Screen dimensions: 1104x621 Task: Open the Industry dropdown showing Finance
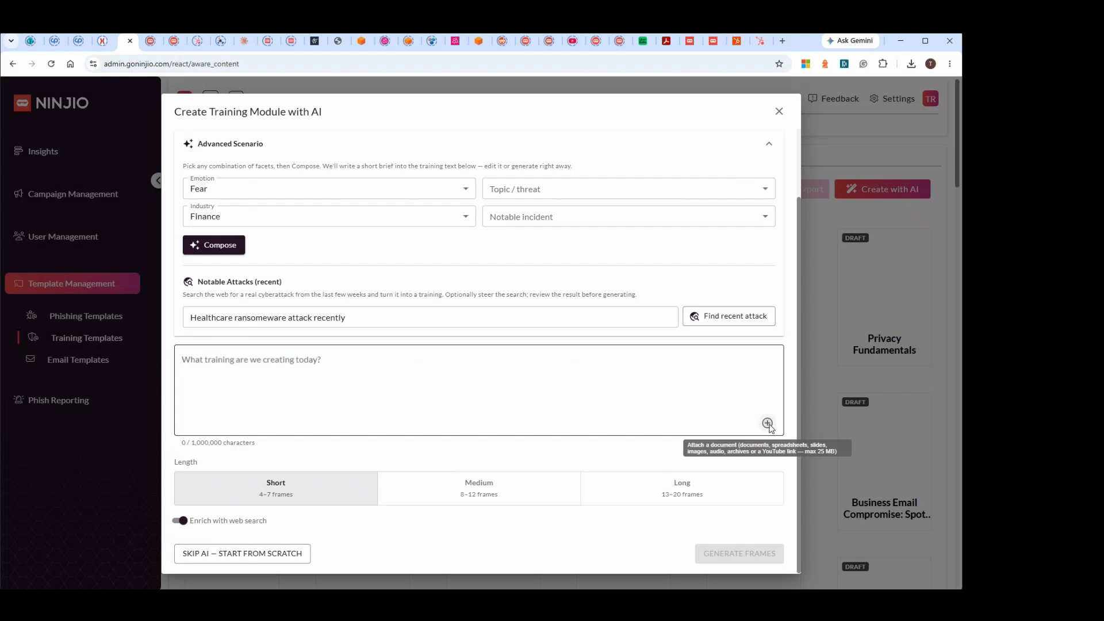(x=329, y=216)
